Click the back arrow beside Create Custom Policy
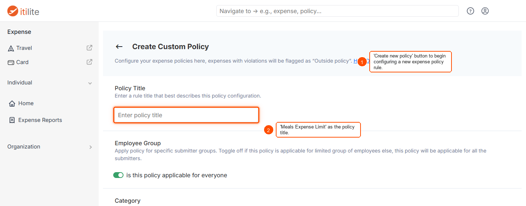Image resolution: width=526 pixels, height=206 pixels. pos(119,47)
